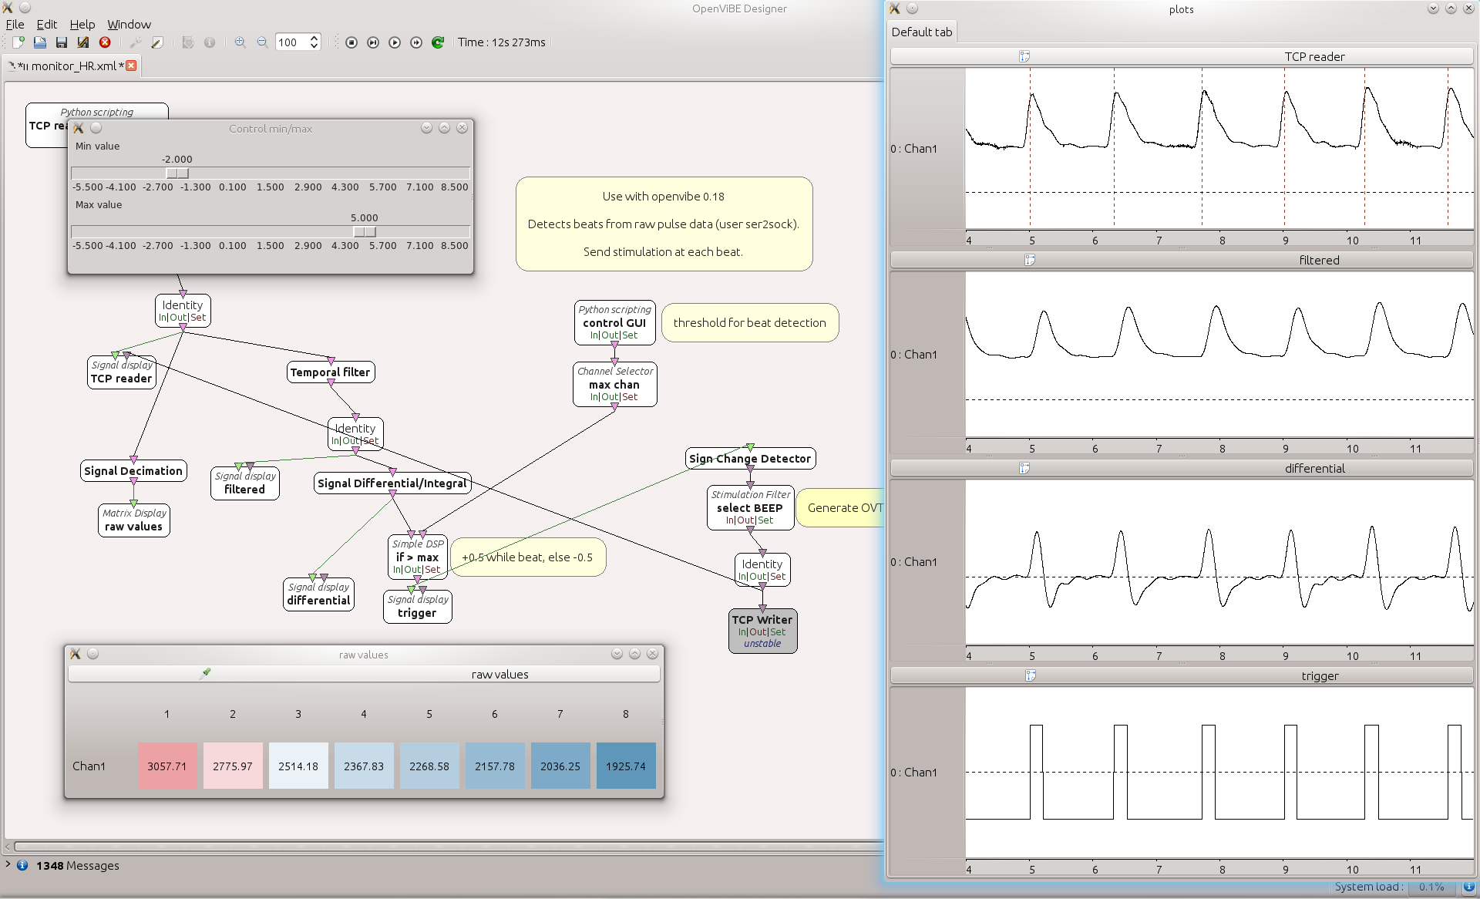Click the TCP Writer box
1480x899 pixels.
pos(762,620)
